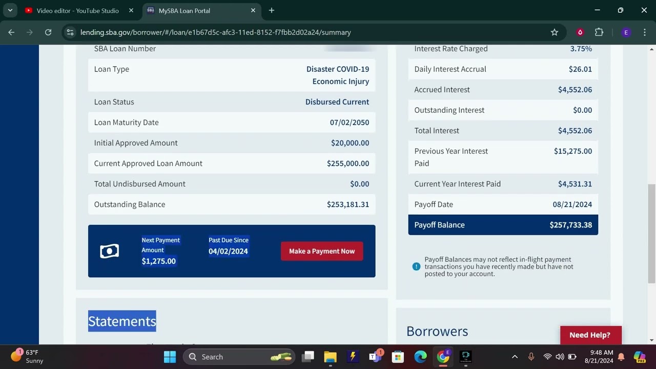Switch to the Video editor - YouTube Studio tab
This screenshot has height=369, width=656.
click(77, 10)
